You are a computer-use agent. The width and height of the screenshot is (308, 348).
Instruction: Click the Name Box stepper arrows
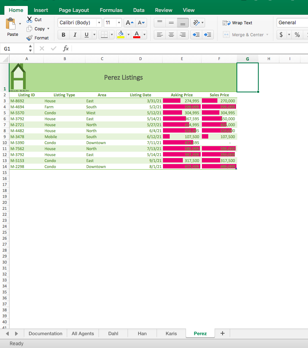pos(30,49)
